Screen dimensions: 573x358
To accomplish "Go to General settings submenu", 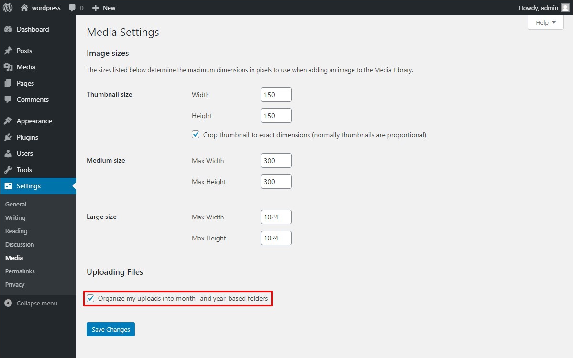I will click(16, 204).
